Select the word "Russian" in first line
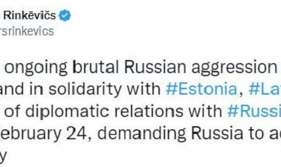Screen dimensions: 281x167 [x=155, y=67]
